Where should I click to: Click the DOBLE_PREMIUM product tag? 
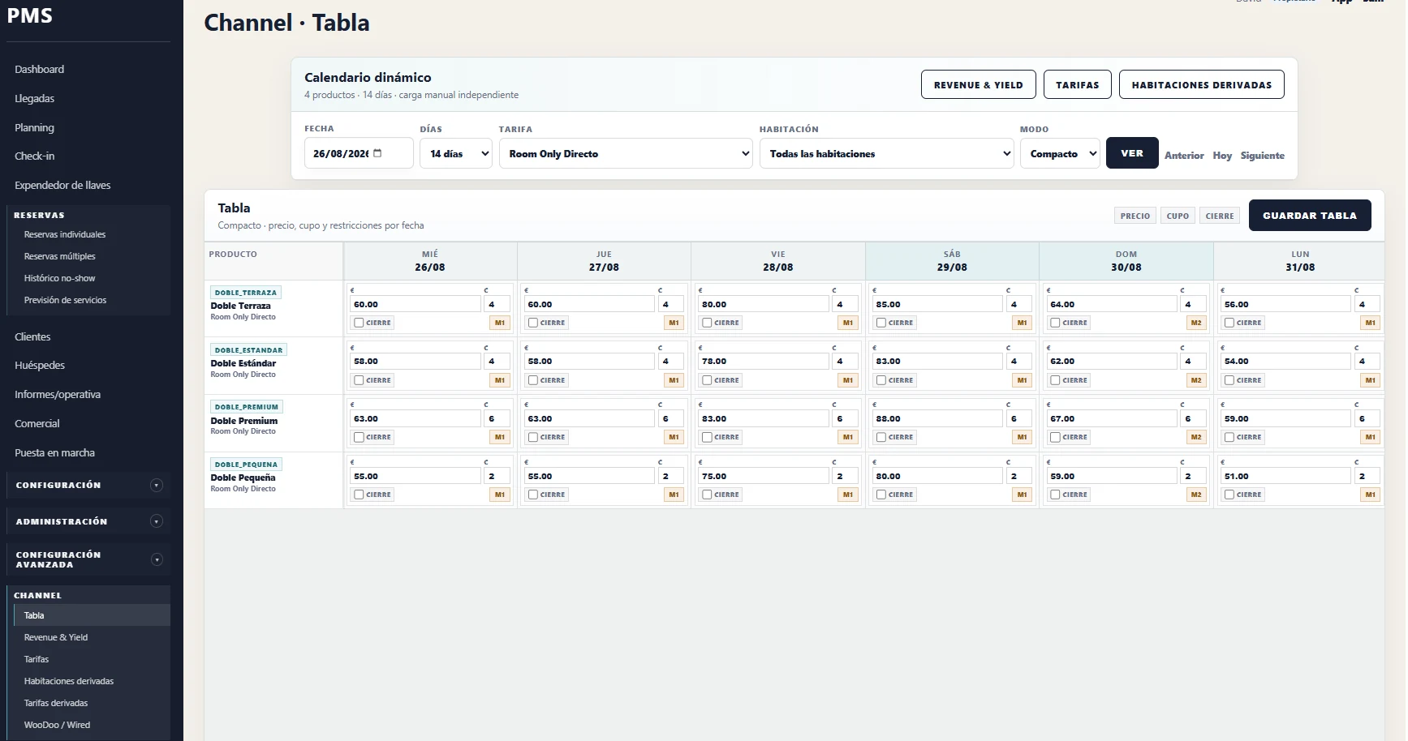click(x=247, y=407)
